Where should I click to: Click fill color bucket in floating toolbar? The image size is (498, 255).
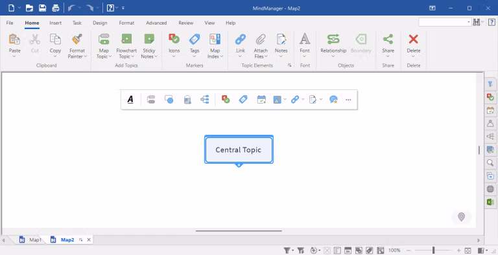(187, 100)
